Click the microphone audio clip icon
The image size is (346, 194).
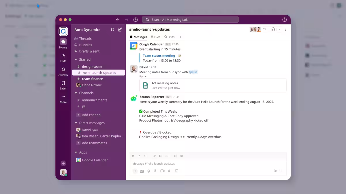[x=169, y=171]
